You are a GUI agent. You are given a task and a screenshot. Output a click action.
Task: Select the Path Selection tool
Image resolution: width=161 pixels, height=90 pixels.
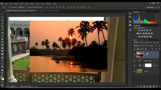pos(2,64)
